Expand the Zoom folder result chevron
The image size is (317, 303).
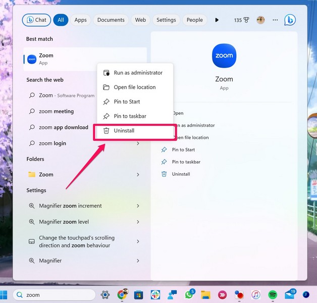(x=138, y=175)
